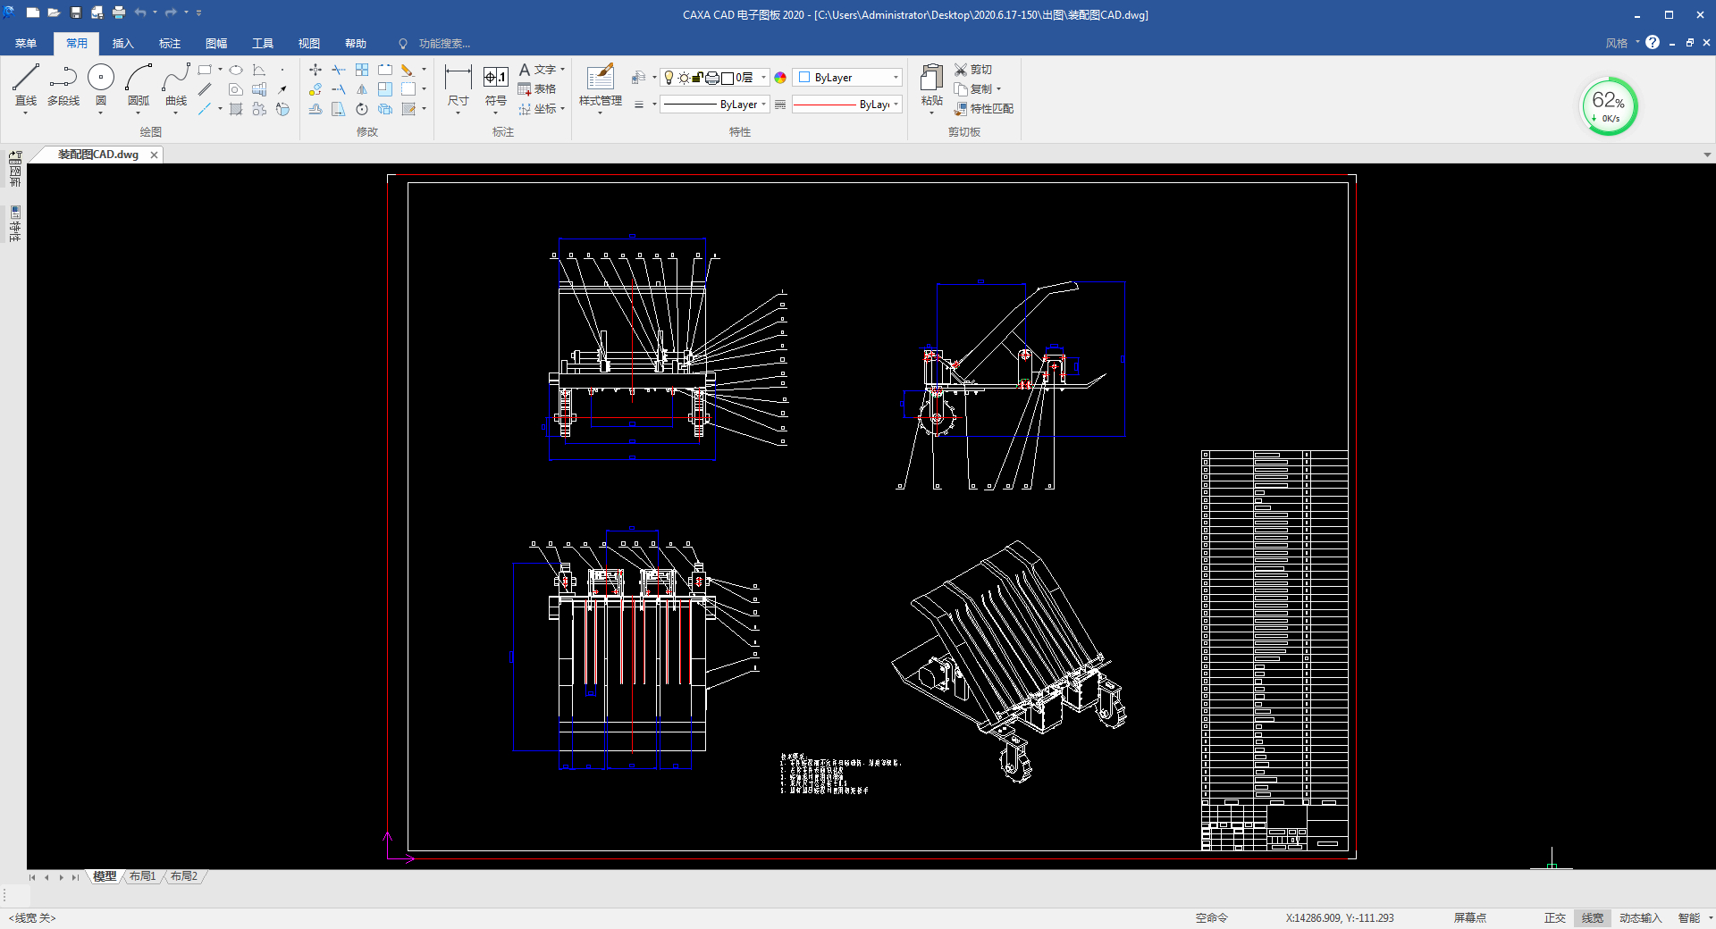Click the 62% speed indicator widget
This screenshot has height=929, width=1716.
(x=1609, y=106)
